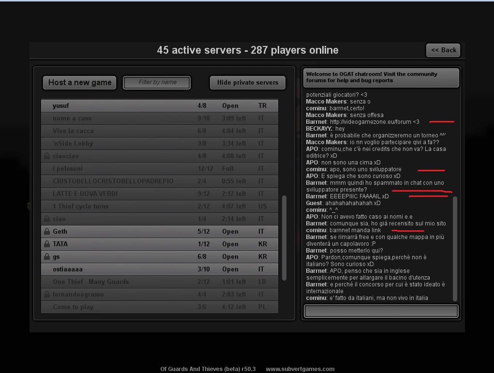494x373 pixels.
Task: Click the 0:55 left timer
Action: pyautogui.click(x=234, y=181)
